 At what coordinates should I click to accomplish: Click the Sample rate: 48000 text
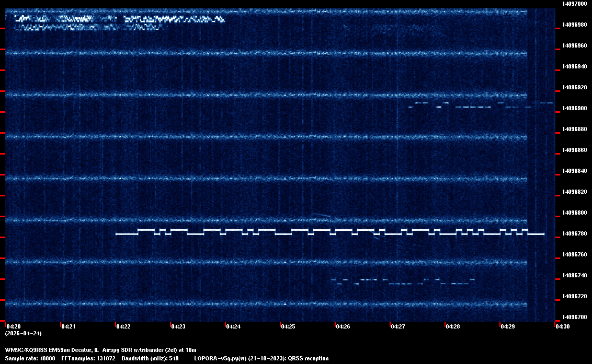click(30, 358)
